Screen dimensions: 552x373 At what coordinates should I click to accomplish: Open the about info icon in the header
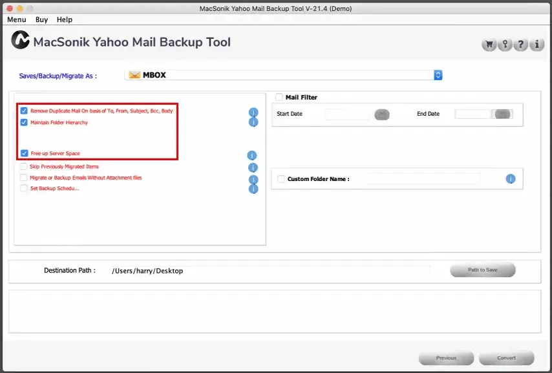[x=537, y=45]
